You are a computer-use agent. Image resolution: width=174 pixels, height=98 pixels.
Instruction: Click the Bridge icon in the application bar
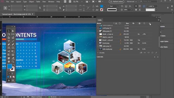tap(65, 2)
